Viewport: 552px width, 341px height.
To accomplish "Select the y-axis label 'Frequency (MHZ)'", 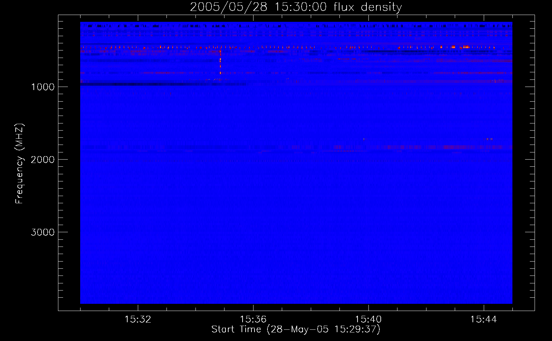I will 19,164.
